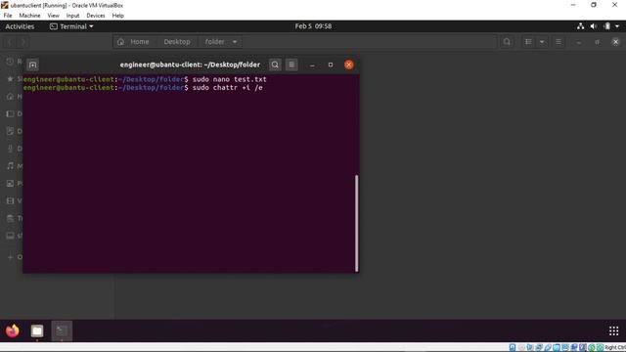The image size is (626, 352).
Task: Select the Pictures sidebar icon in Files
Action: [10, 184]
